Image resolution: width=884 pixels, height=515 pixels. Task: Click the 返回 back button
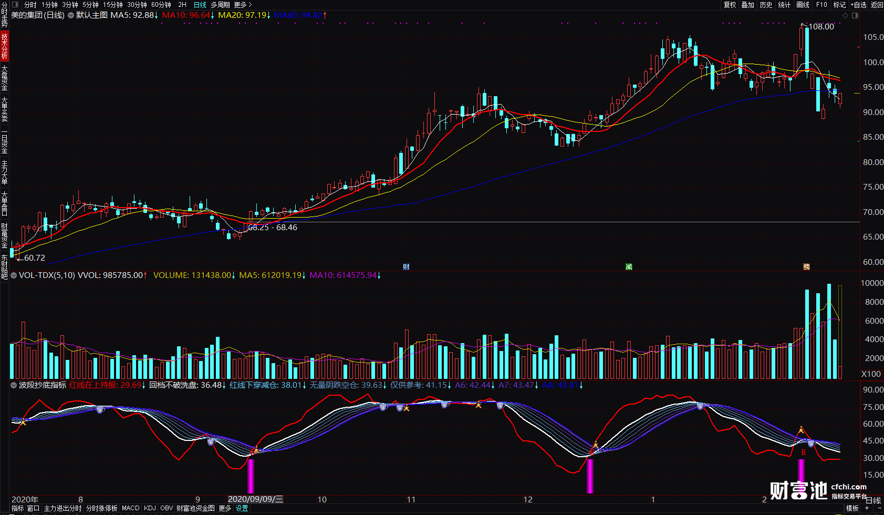[x=877, y=5]
